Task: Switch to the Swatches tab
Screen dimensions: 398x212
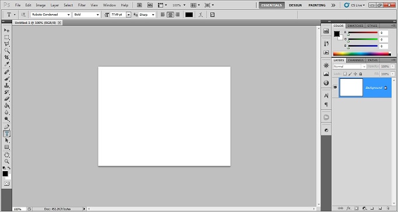Action: point(355,26)
